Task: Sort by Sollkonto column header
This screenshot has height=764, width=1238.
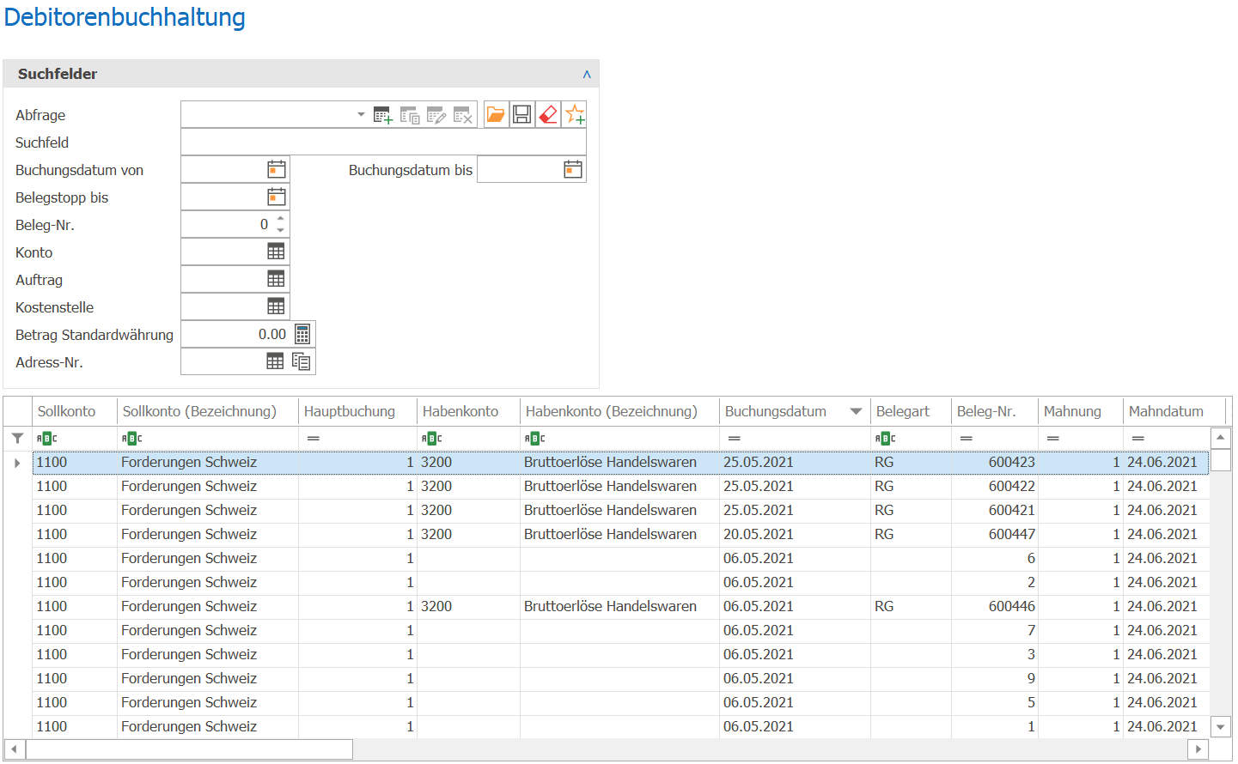Action: [75, 411]
